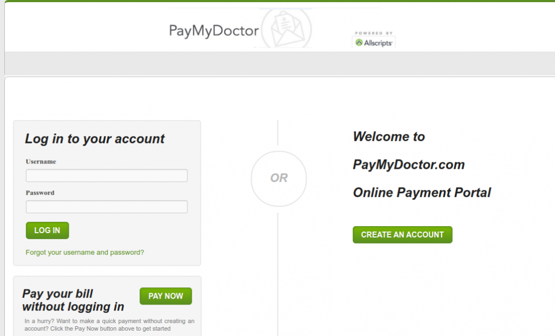Click the quick payment description paragraph
Screen dimensions: 555x336
(109, 325)
